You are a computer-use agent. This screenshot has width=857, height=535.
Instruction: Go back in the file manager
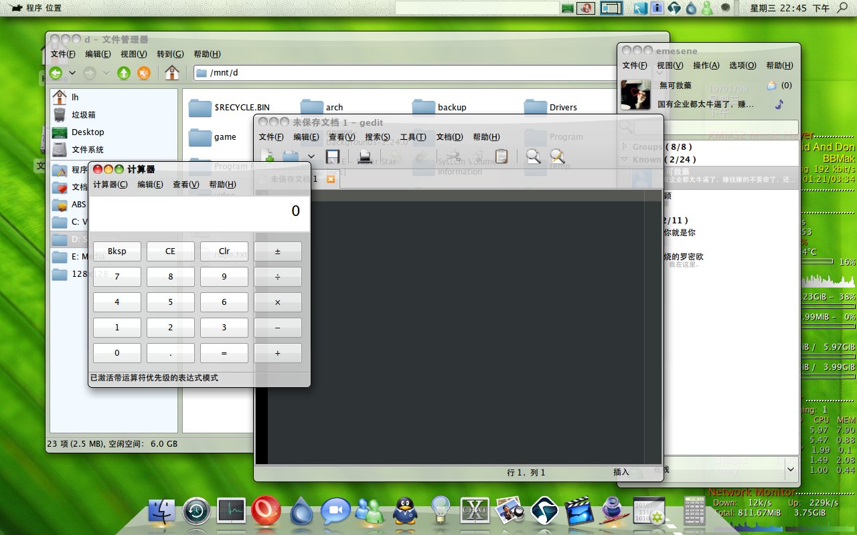(x=56, y=73)
